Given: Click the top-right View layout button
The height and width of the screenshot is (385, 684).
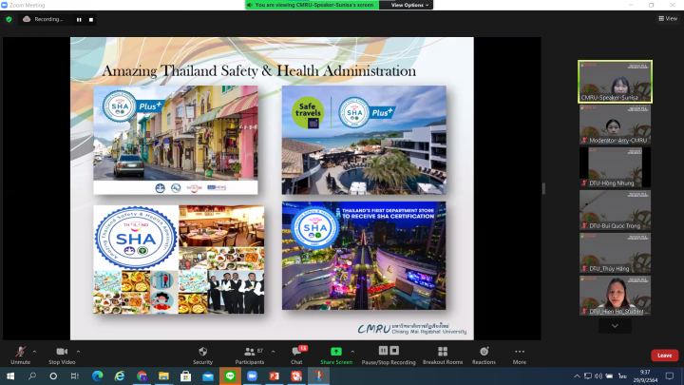Looking at the screenshot, I should click(668, 18).
